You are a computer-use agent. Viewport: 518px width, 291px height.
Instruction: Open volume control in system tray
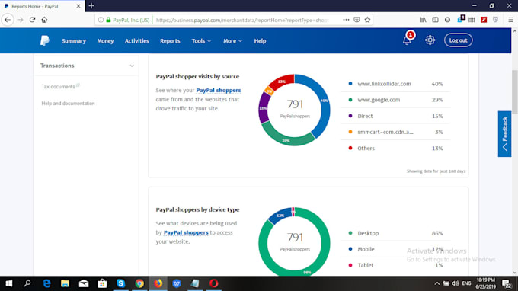pos(456,283)
